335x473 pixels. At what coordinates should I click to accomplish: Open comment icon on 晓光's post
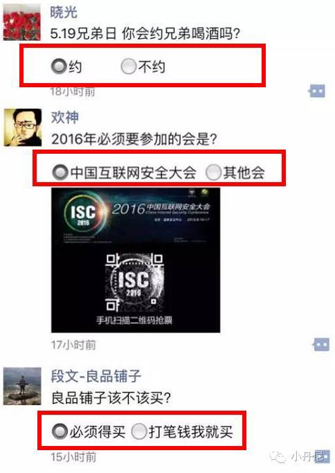coord(317,91)
